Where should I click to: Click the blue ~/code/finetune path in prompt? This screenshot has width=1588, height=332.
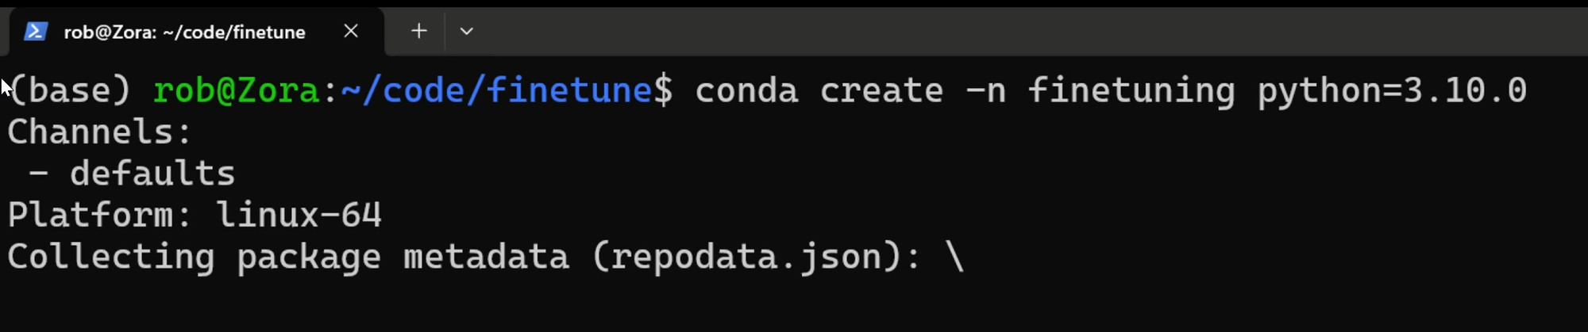coord(496,90)
